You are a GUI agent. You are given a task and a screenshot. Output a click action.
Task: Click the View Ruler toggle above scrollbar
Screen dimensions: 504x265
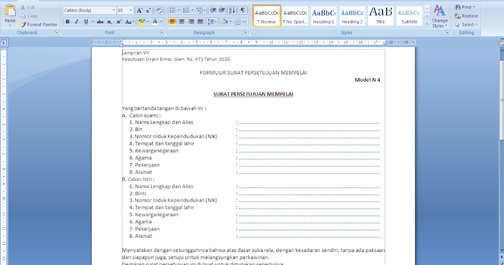click(x=501, y=42)
